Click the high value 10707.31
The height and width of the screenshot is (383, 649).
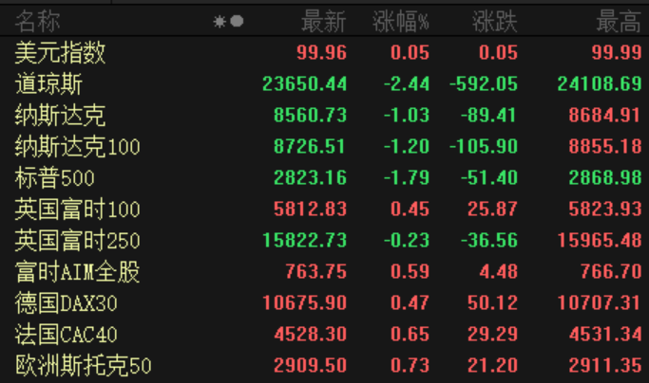point(600,302)
